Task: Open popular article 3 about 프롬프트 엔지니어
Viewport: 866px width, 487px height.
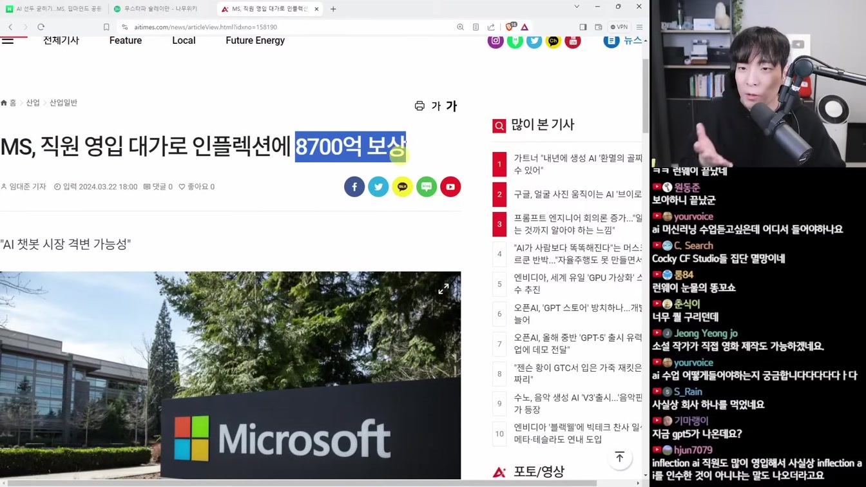Action: [578, 224]
